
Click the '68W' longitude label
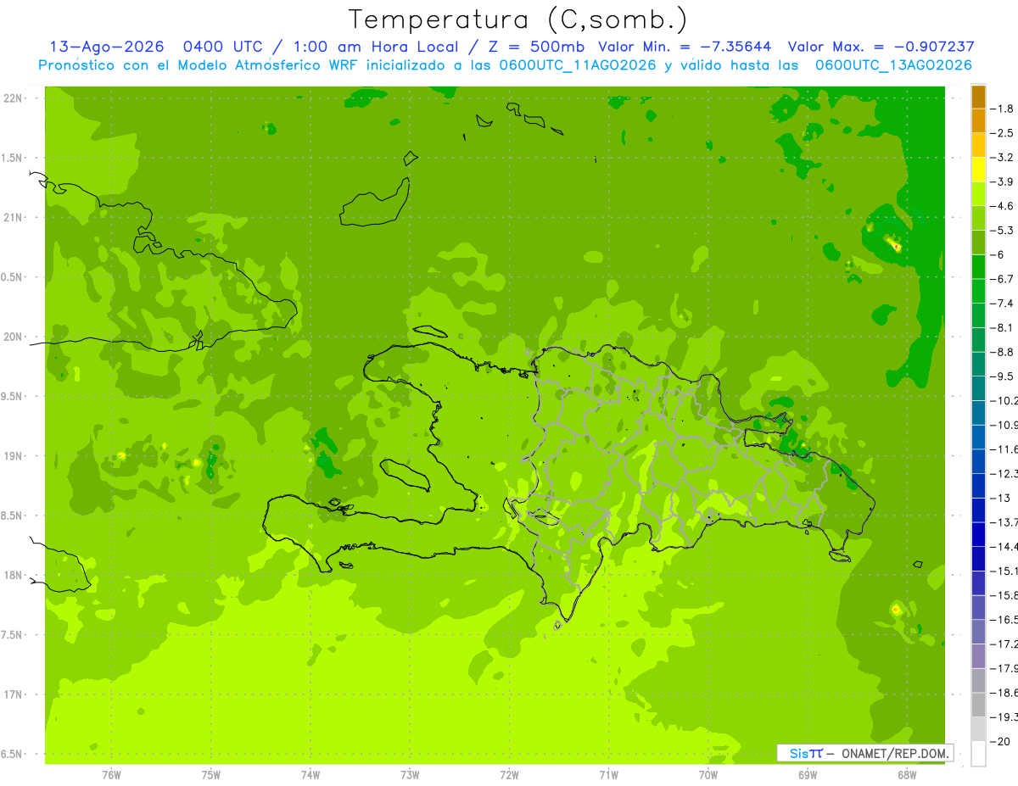tap(907, 775)
